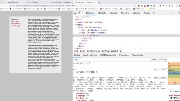Toggle the device toolbar icon

tap(80, 13)
